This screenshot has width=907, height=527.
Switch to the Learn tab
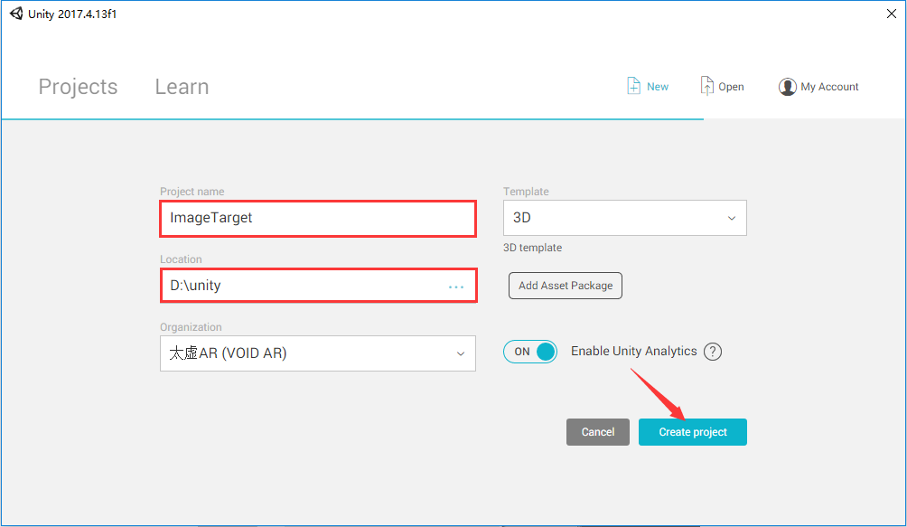(182, 87)
